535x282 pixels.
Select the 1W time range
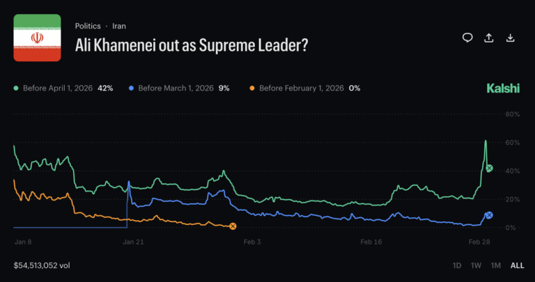[476, 265]
